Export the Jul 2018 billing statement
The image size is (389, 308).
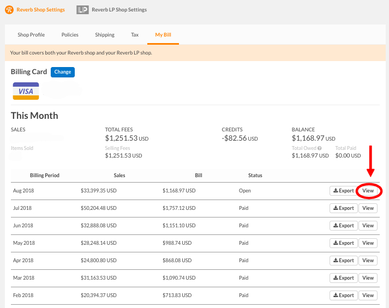343,208
